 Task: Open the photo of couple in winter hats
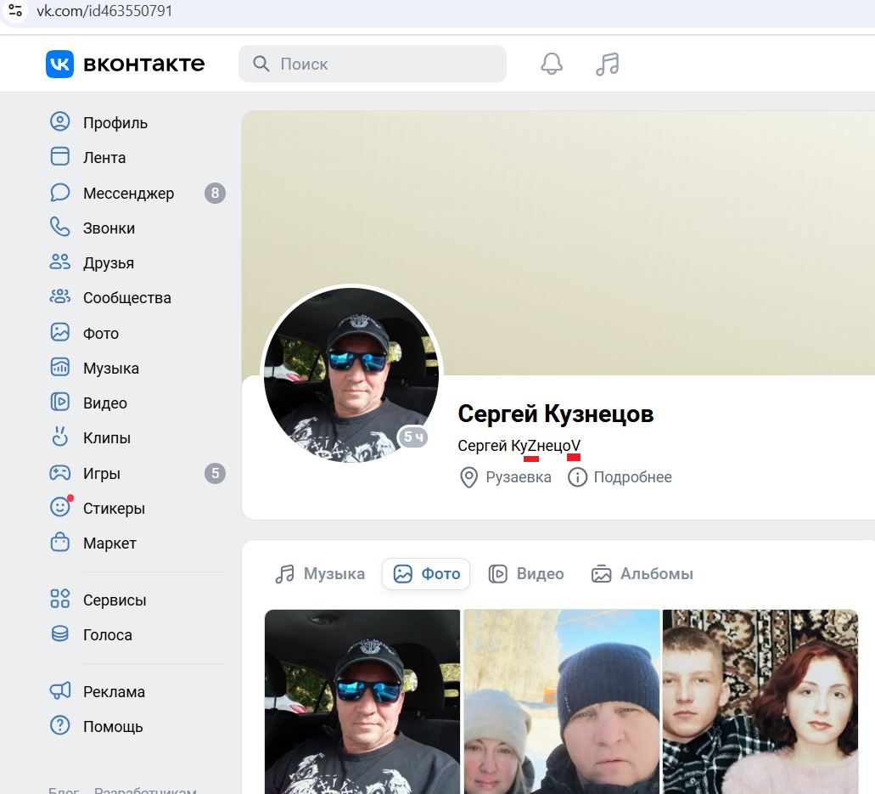(x=561, y=702)
